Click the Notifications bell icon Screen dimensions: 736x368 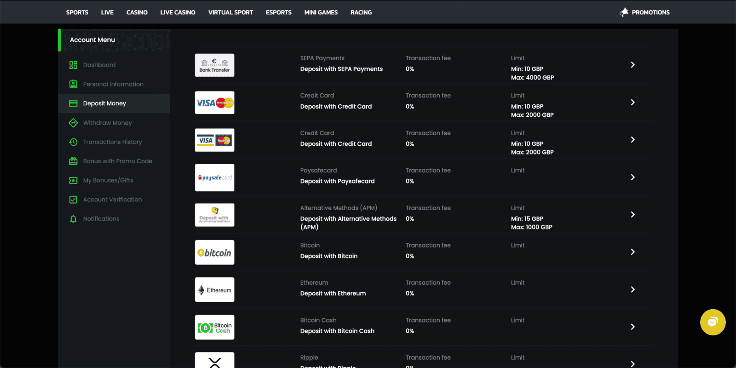coord(73,219)
